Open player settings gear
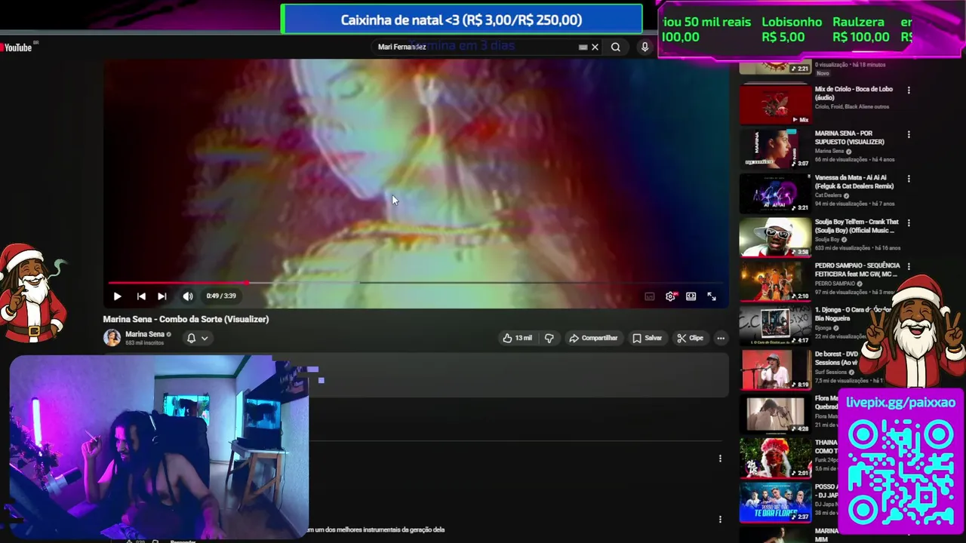Image resolution: width=966 pixels, height=543 pixels. [x=670, y=296]
